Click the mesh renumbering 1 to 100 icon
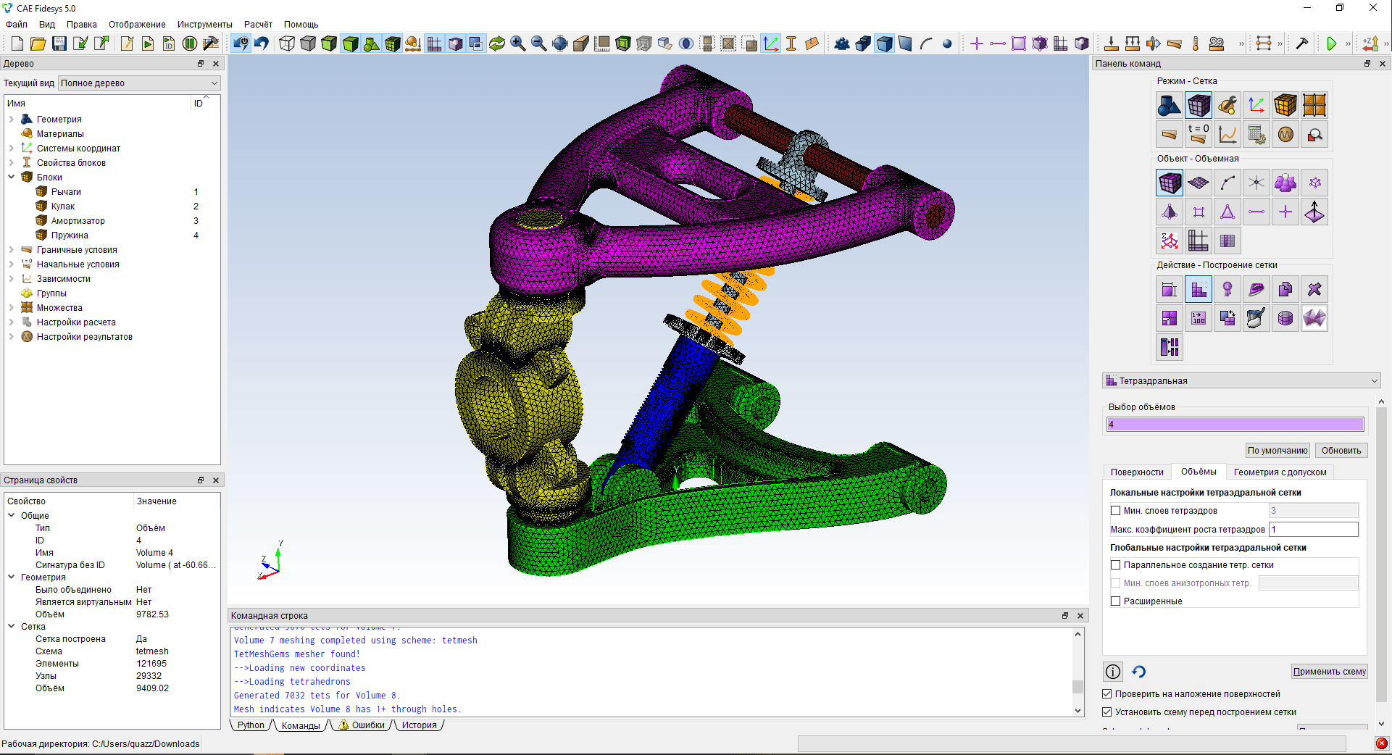 [1199, 319]
